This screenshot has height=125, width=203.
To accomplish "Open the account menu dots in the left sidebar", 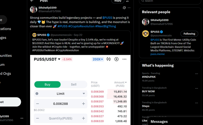I will (x=22, y=118).
